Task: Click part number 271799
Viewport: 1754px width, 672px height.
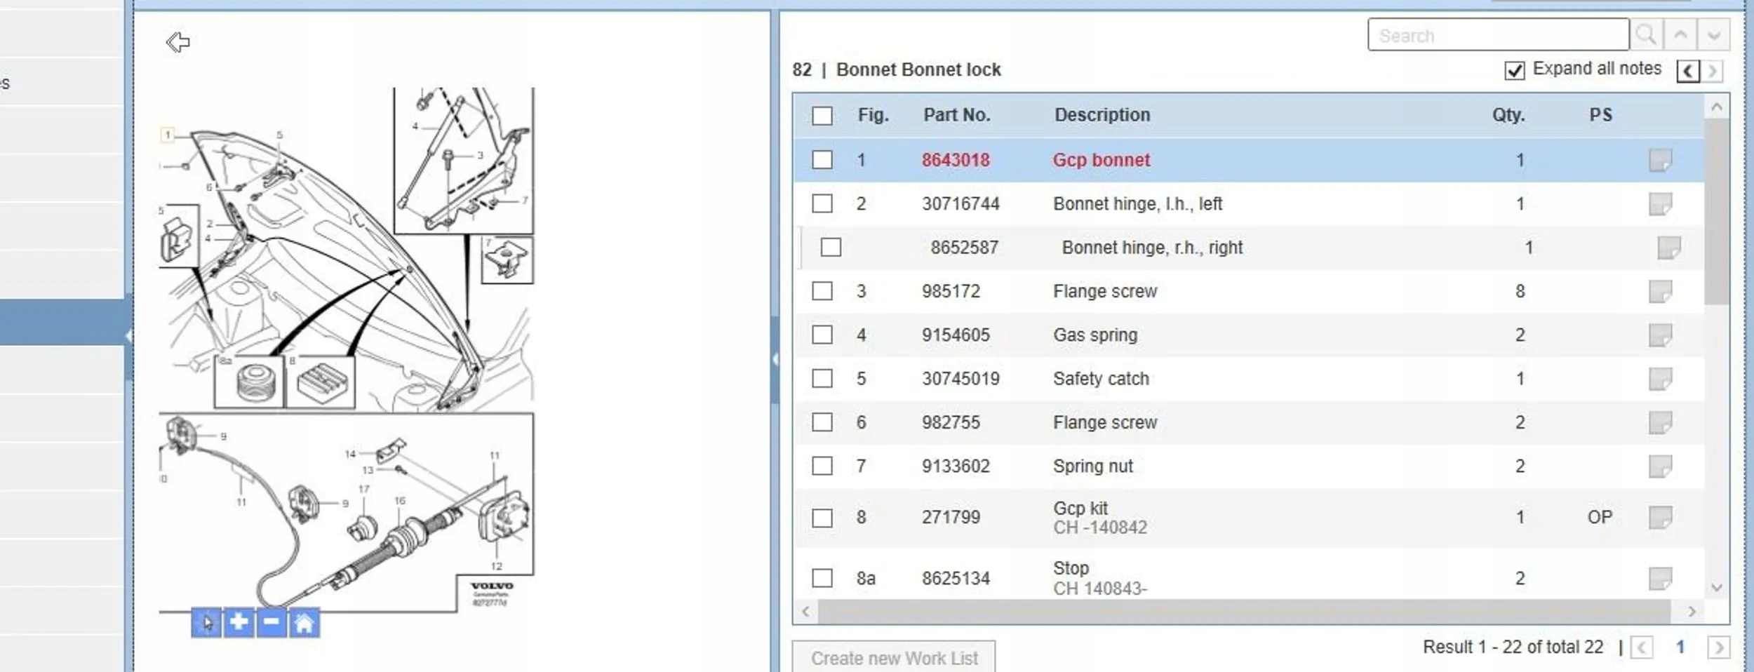Action: pos(951,518)
